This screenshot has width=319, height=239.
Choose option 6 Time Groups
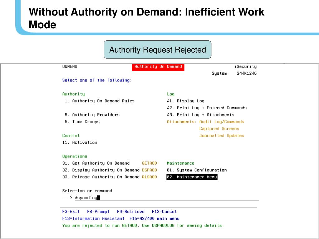[82, 122]
